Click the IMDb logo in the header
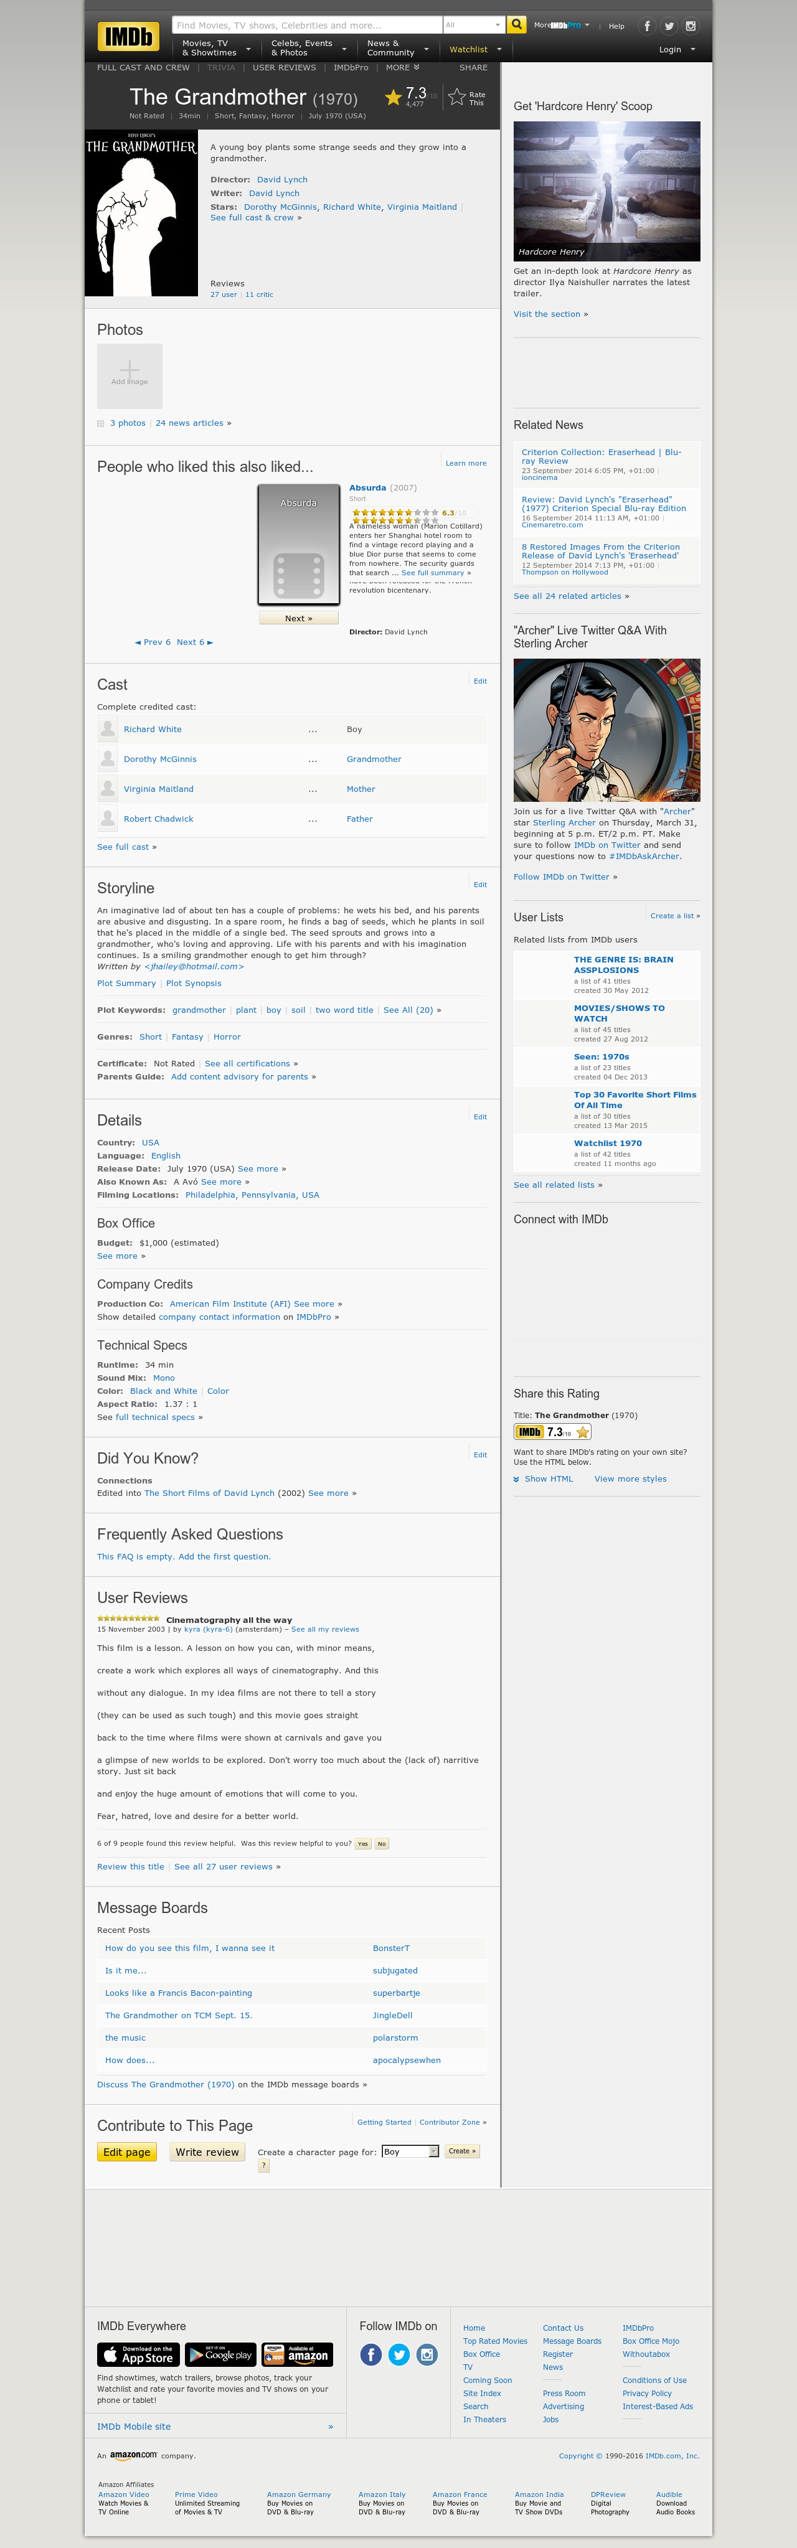 click(x=128, y=37)
